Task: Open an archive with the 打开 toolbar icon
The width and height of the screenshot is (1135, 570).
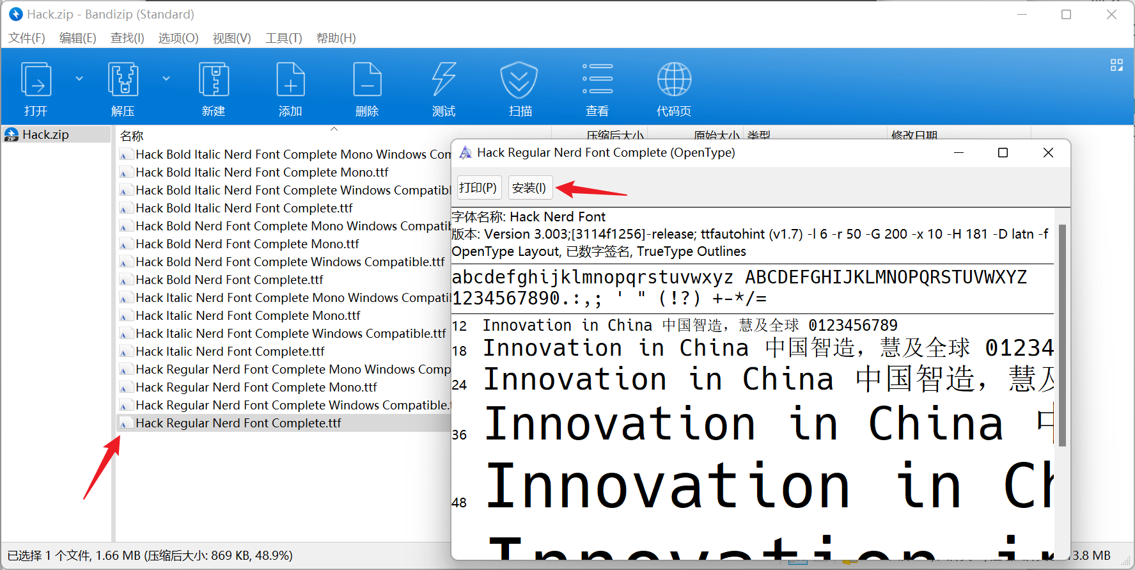Action: point(36,88)
